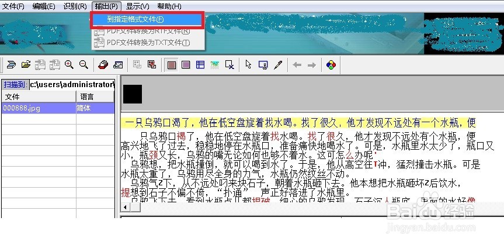Choose PDF文件转换为RTF文件 menu entry

(x=148, y=31)
